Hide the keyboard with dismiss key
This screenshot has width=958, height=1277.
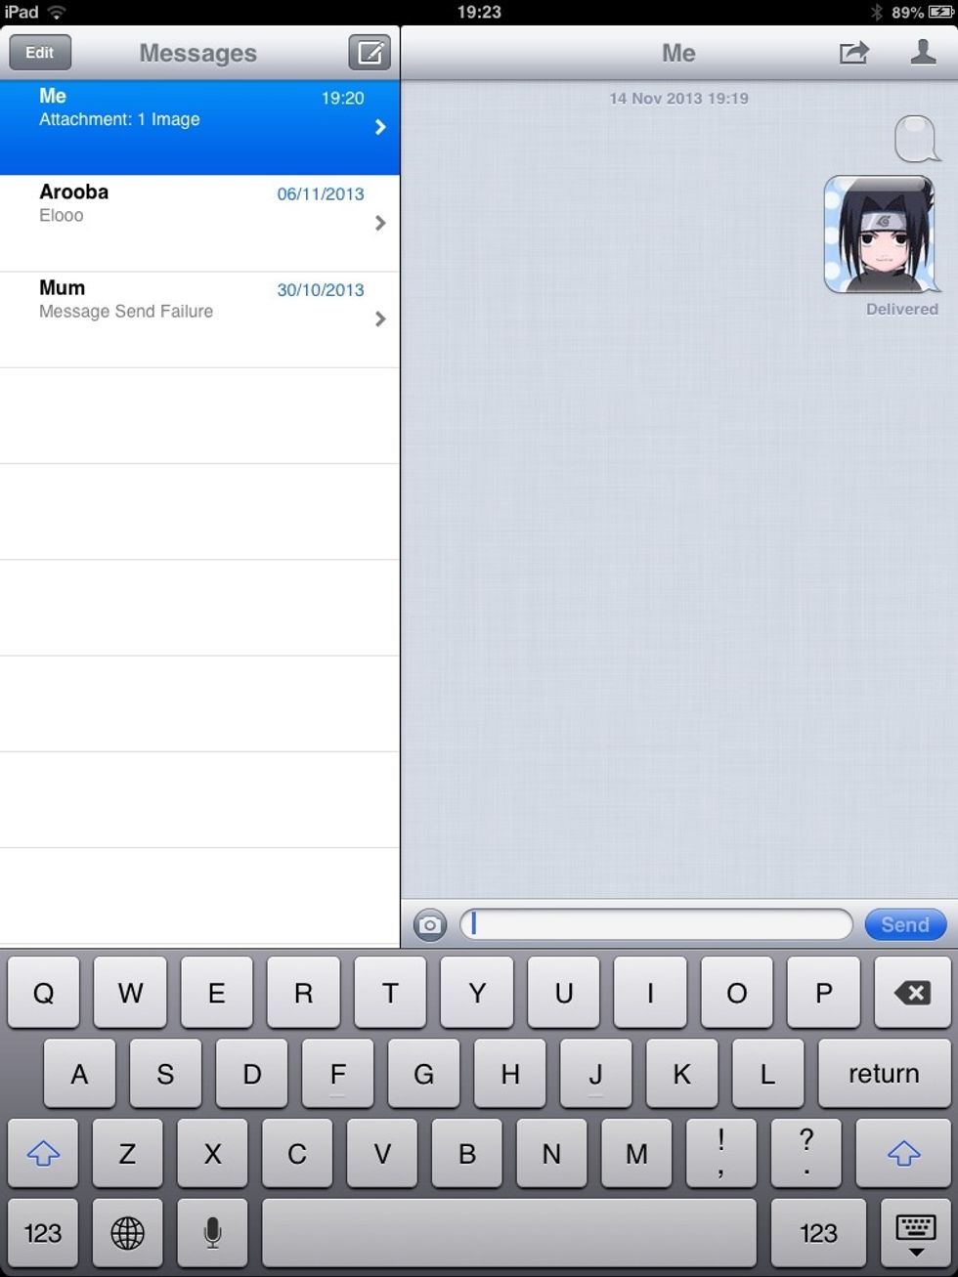point(915,1233)
